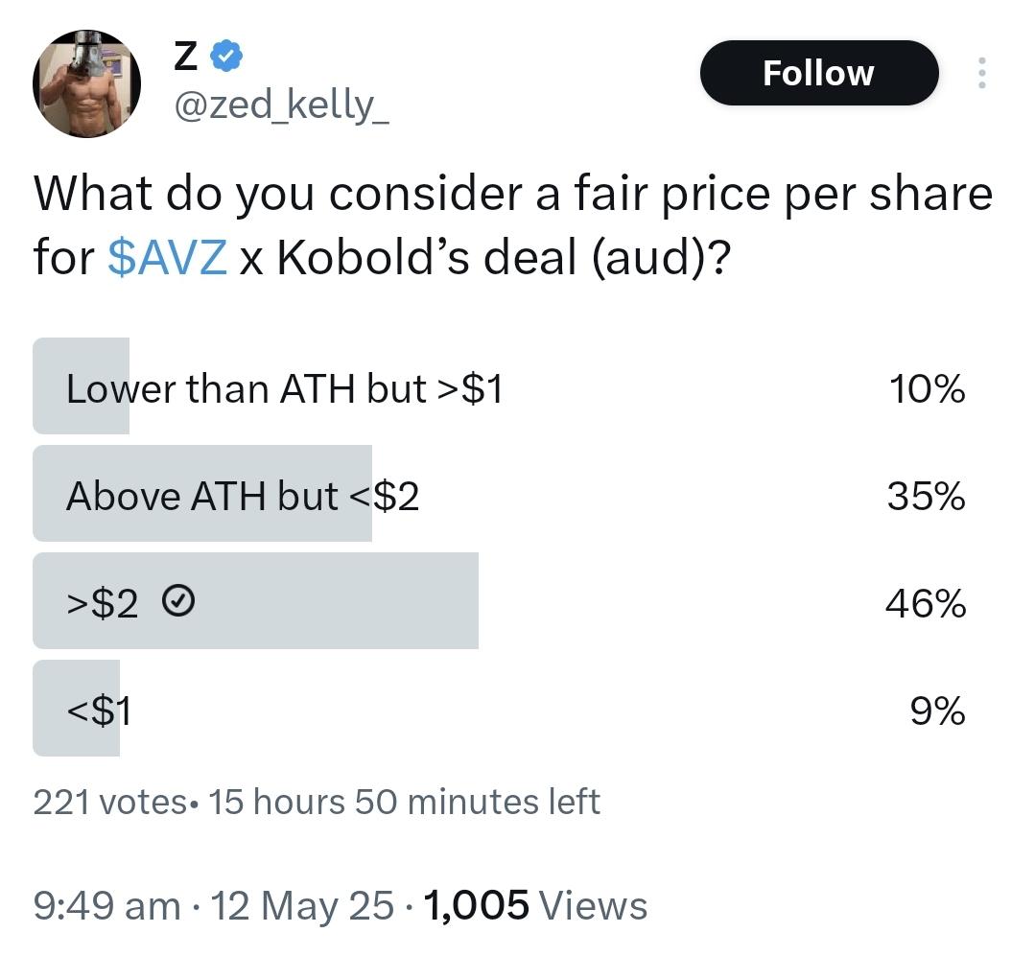Viewport: 1035px width, 956px height.
Task: Open the @zed_kelly_ handle
Action: tap(281, 105)
